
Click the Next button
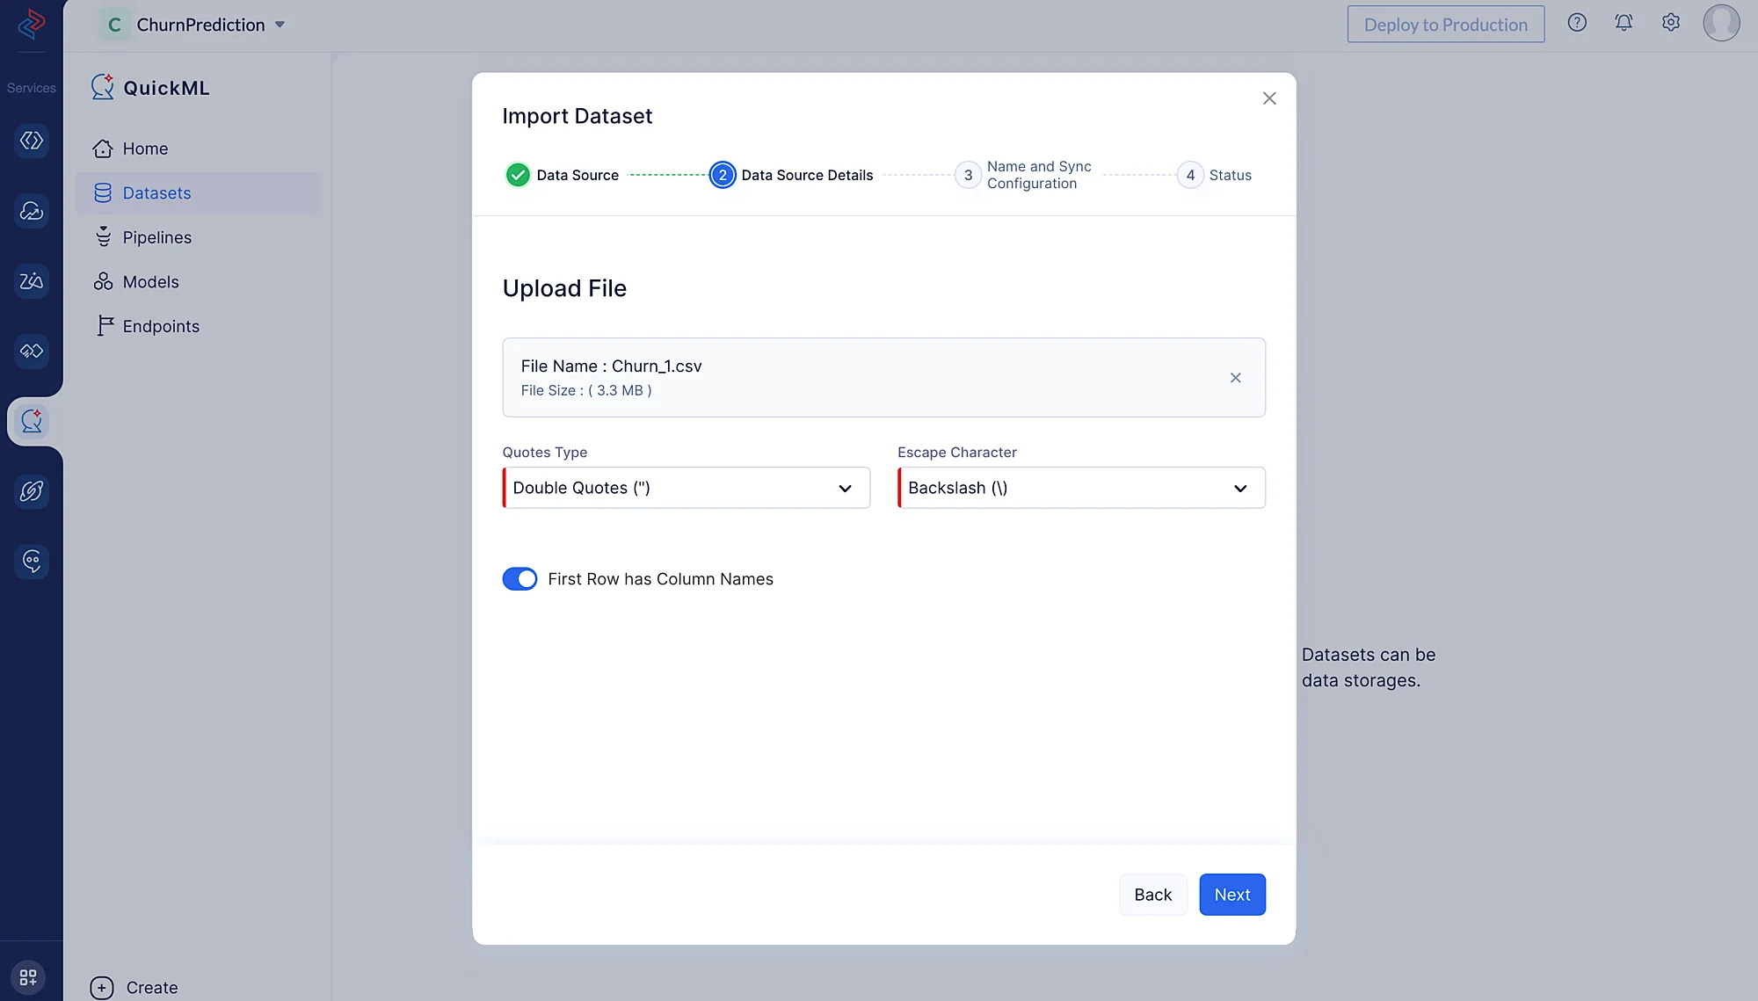[x=1231, y=895]
